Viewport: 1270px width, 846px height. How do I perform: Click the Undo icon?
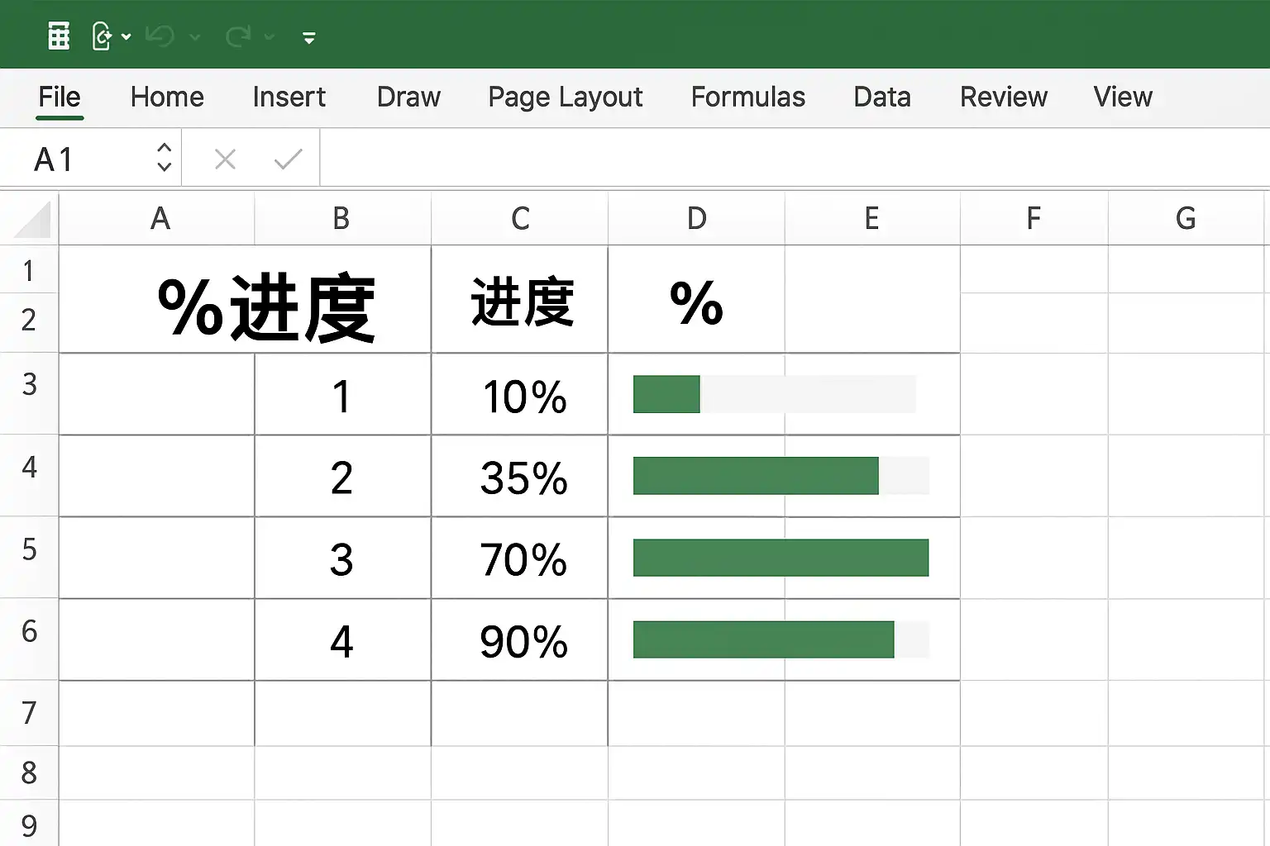click(160, 35)
